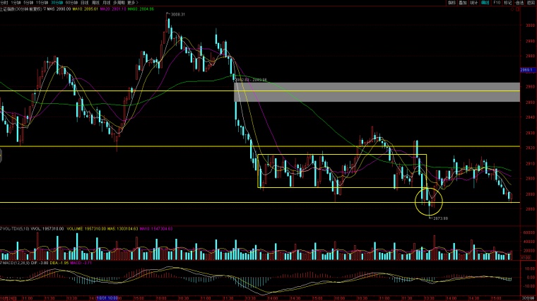Click the 标记 mark button
Viewport: 537px width, 301px height.
coord(507,2)
